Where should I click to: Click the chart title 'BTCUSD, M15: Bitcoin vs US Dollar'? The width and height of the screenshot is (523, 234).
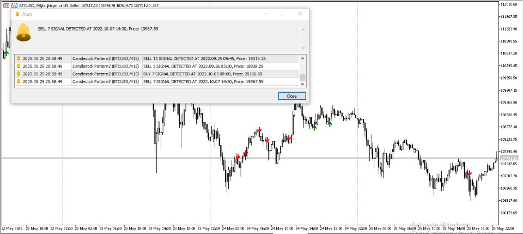[50, 5]
